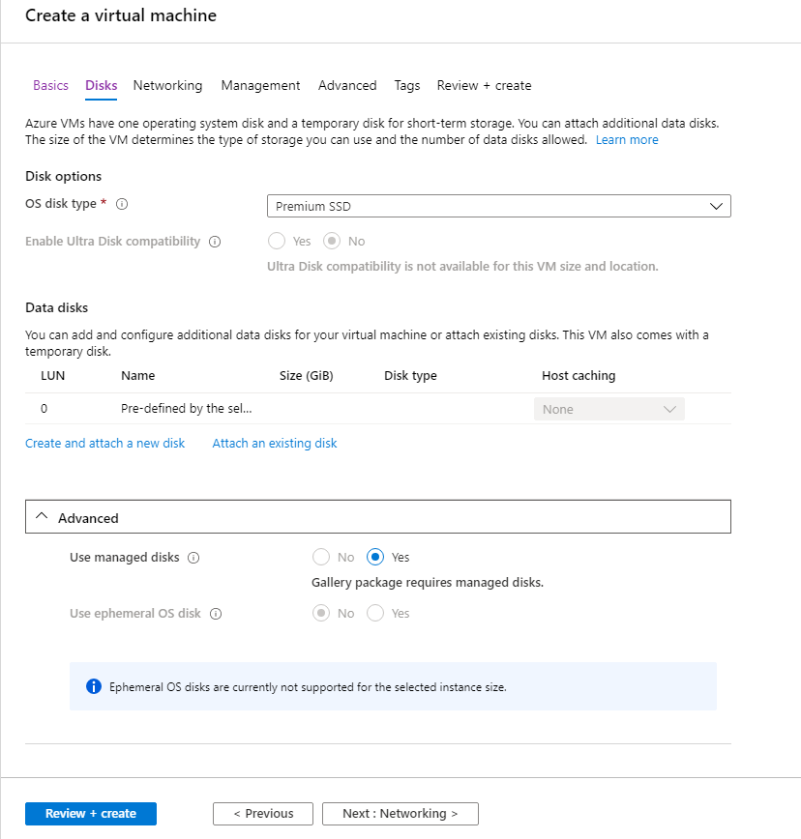801x839 pixels.
Task: Open Host caching dropdown for LUN 0
Action: coord(608,409)
